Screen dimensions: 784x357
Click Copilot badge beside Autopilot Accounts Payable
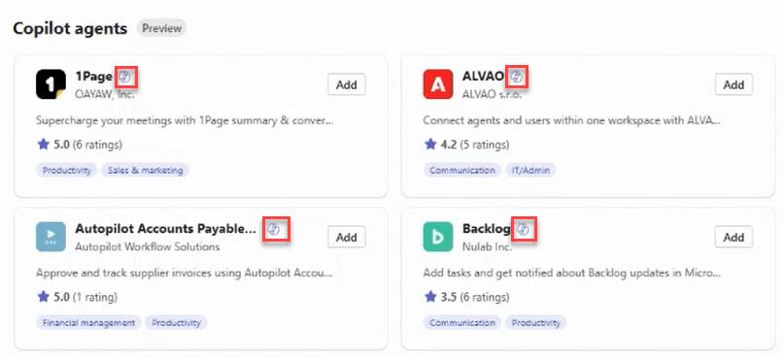[273, 229]
